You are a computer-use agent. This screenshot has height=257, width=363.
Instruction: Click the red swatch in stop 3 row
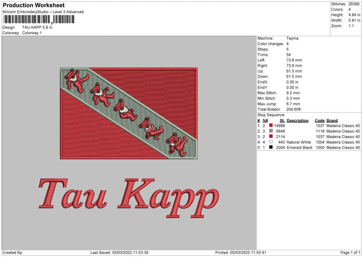pos(271,136)
